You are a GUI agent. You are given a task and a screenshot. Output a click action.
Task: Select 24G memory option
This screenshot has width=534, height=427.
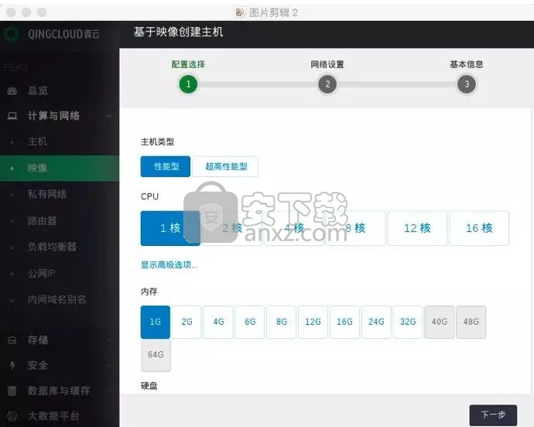pos(376,322)
